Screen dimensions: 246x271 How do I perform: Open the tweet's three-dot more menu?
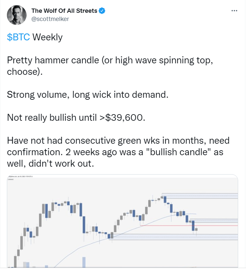234,11
